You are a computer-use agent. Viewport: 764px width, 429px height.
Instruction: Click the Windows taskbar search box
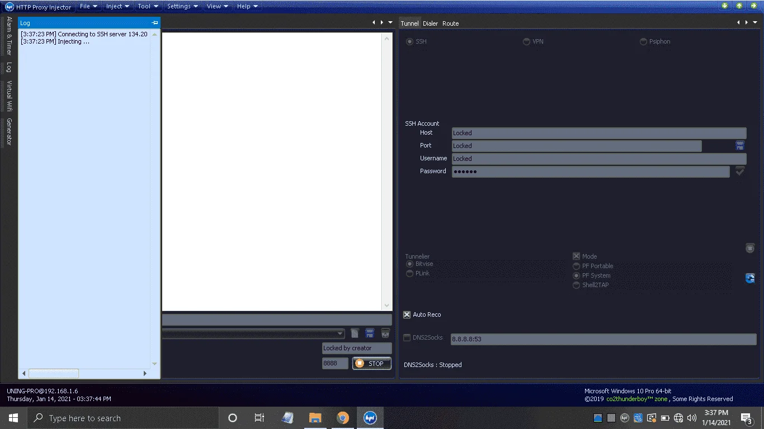tap(122, 418)
